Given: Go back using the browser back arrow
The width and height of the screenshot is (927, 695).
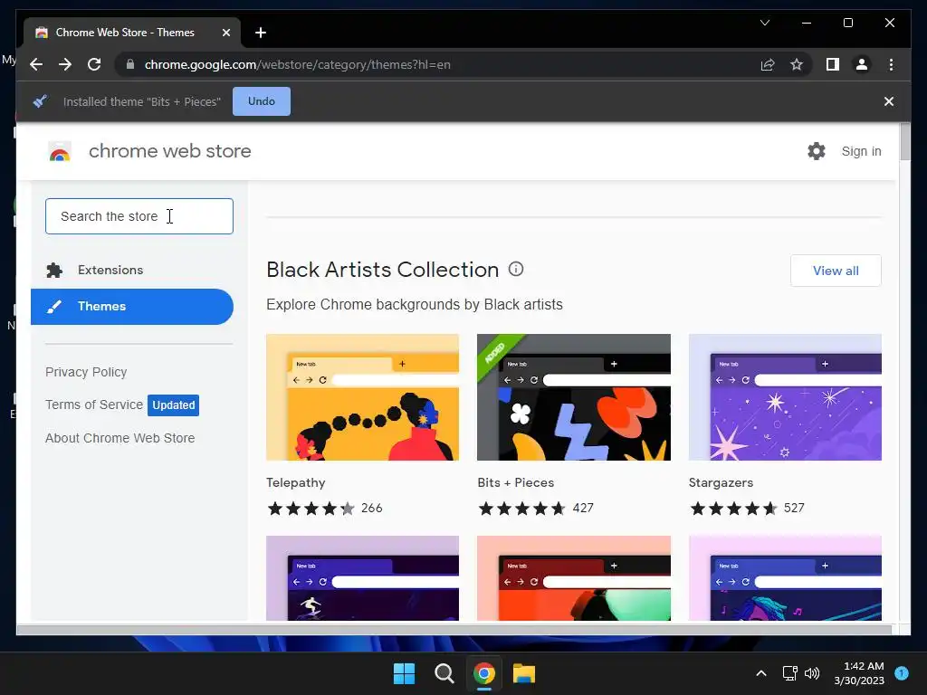Looking at the screenshot, I should (x=36, y=64).
